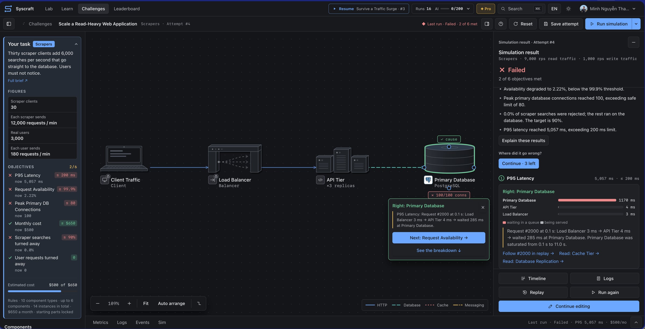The image size is (645, 329).
Task: Collapse the Your task panel
Action: [x=76, y=44]
